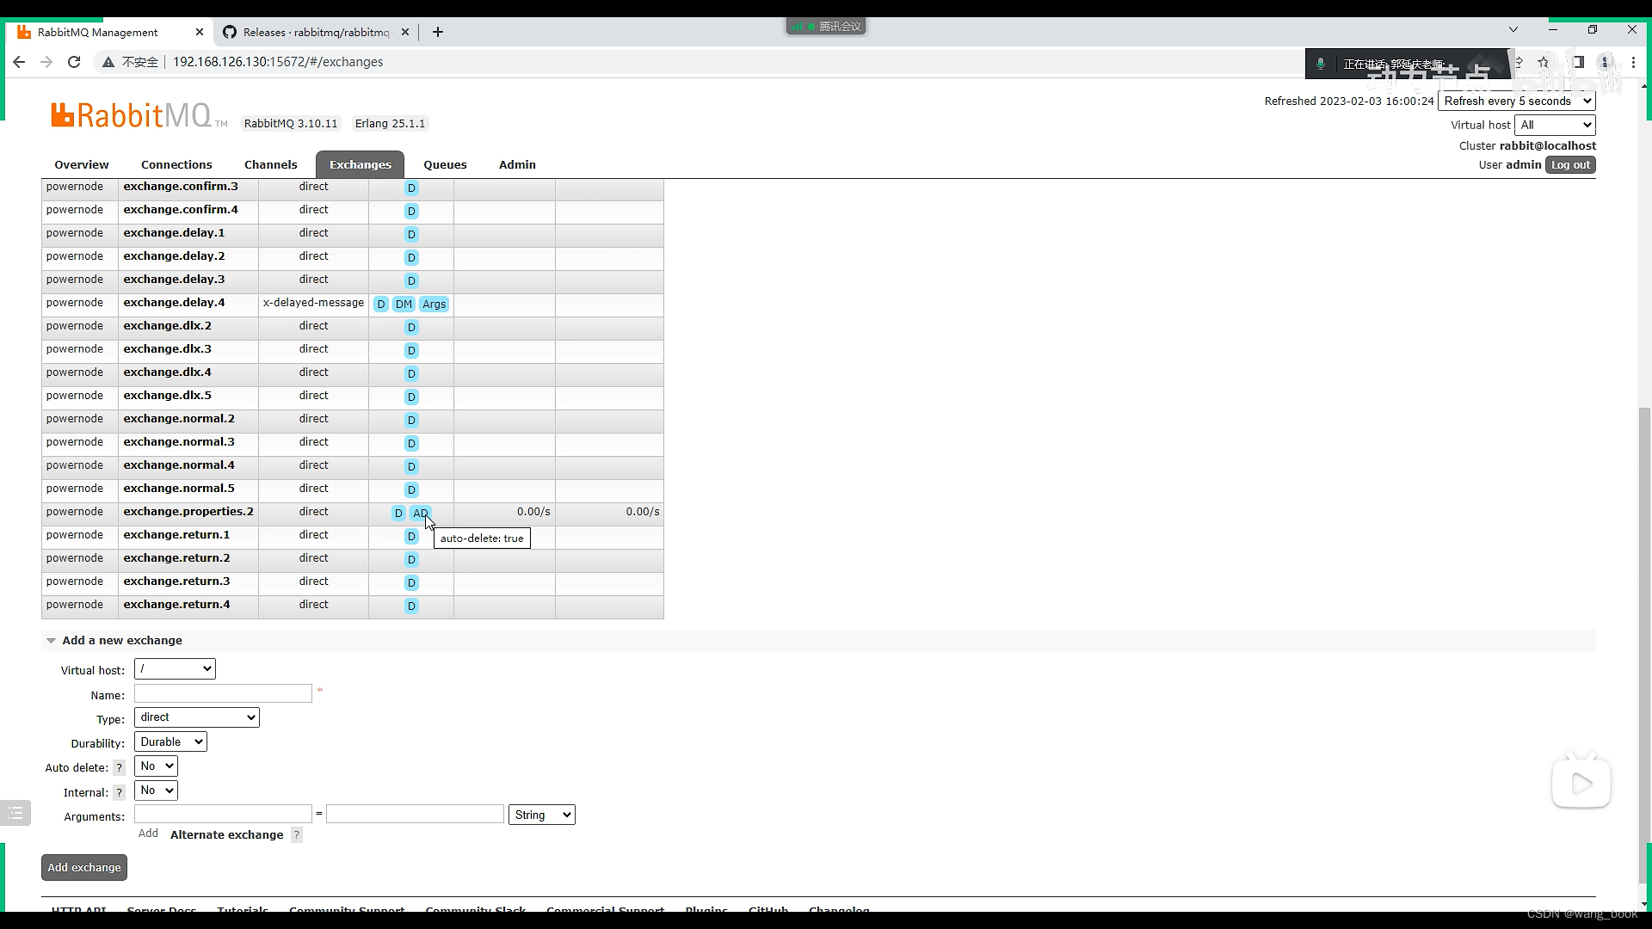Image resolution: width=1652 pixels, height=929 pixels.
Task: Open the Auto delete No dropdown
Action: (156, 766)
